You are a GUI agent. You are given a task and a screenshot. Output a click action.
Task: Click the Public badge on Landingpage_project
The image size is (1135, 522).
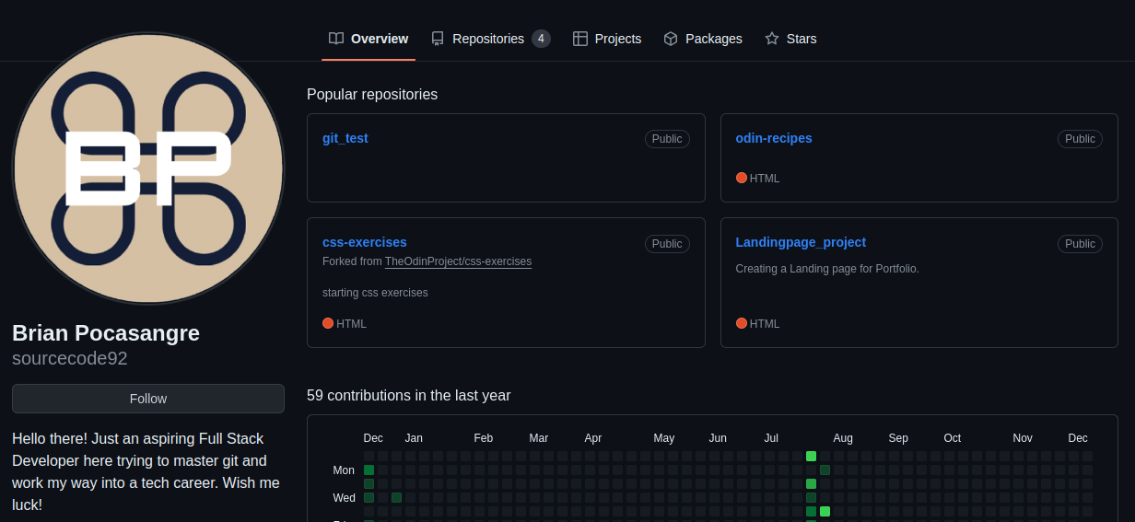[x=1080, y=244]
